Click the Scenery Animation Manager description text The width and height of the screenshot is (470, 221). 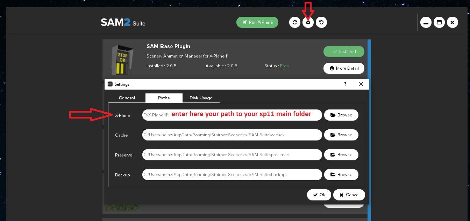(x=188, y=56)
